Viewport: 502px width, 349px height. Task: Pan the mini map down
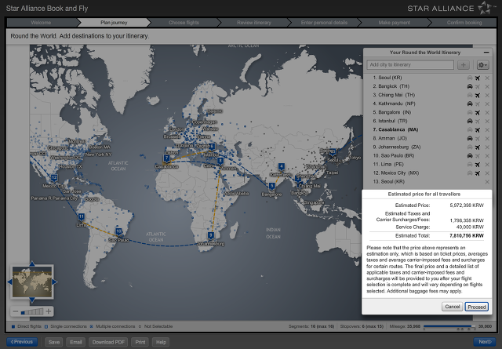(32, 300)
